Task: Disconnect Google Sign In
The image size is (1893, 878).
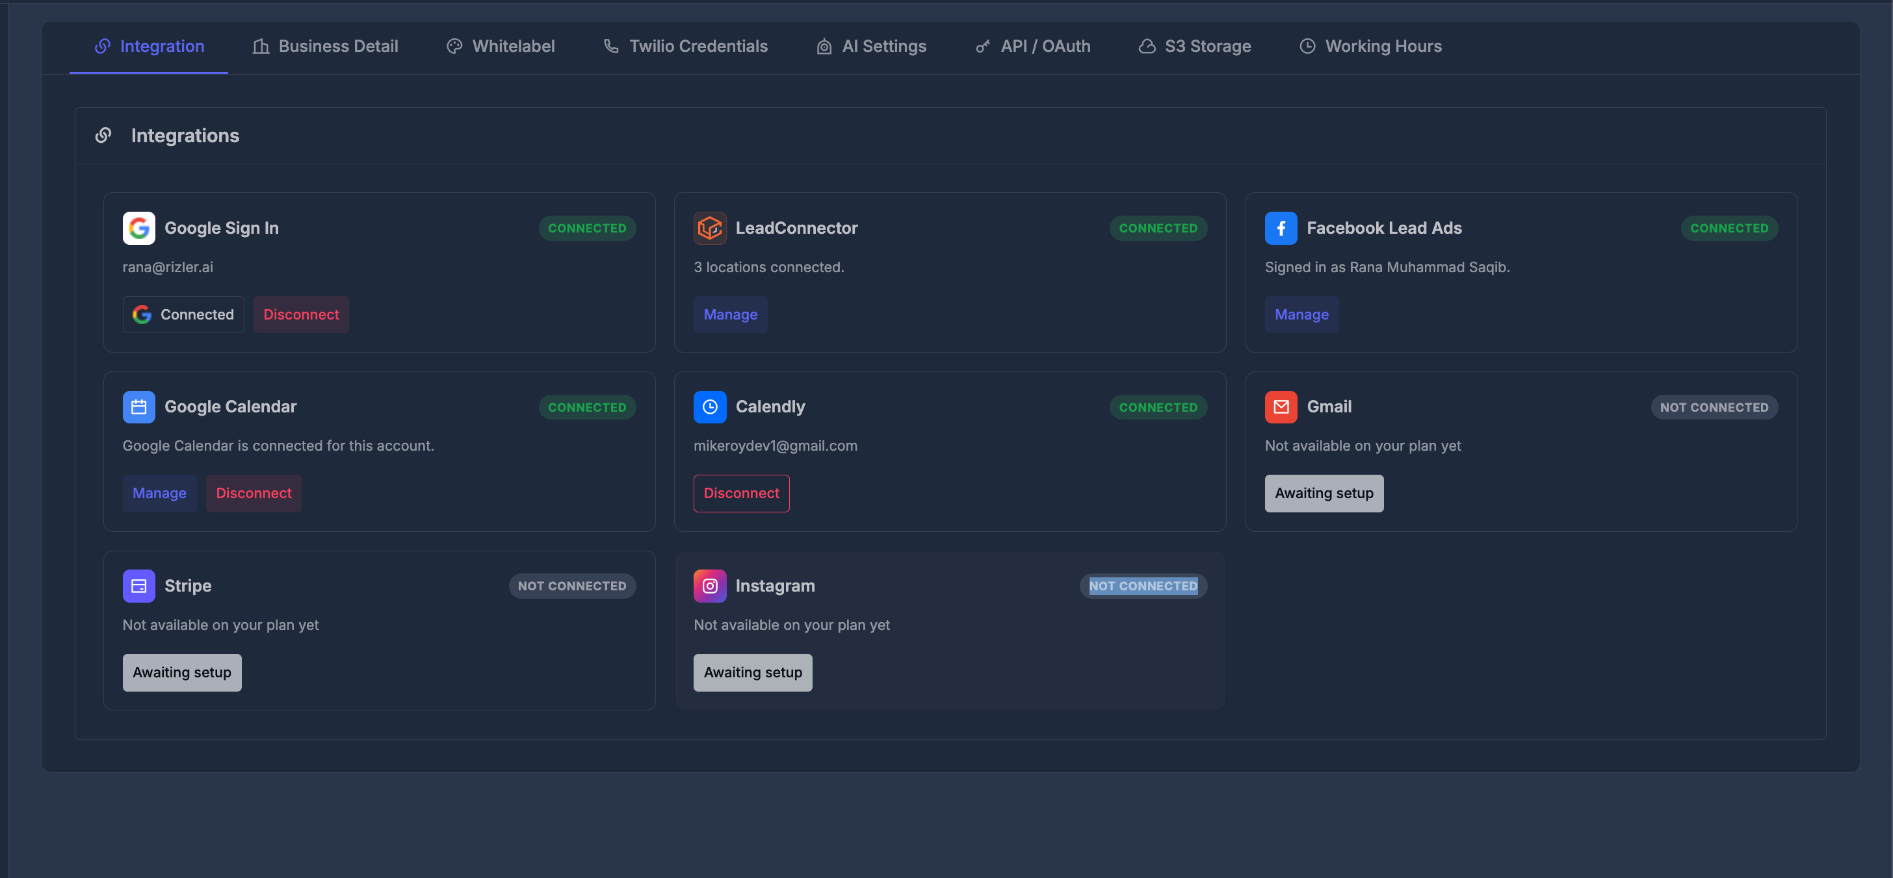Action: click(x=301, y=314)
